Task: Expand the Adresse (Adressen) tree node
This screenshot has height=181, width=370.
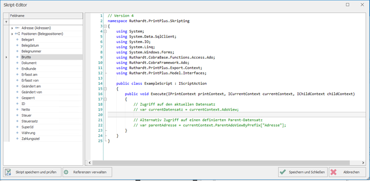Action: (x=12, y=28)
